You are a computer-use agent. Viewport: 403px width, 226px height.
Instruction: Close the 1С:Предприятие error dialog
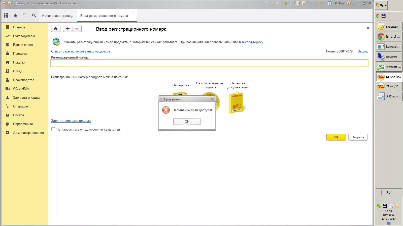coord(212,99)
